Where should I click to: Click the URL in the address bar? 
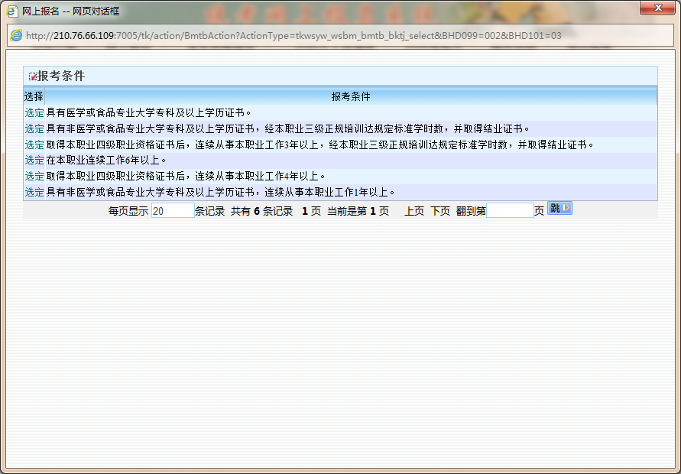[229, 34]
